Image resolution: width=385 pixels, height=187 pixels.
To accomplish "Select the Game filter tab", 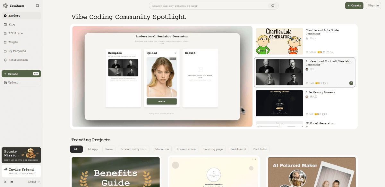I will [109, 149].
